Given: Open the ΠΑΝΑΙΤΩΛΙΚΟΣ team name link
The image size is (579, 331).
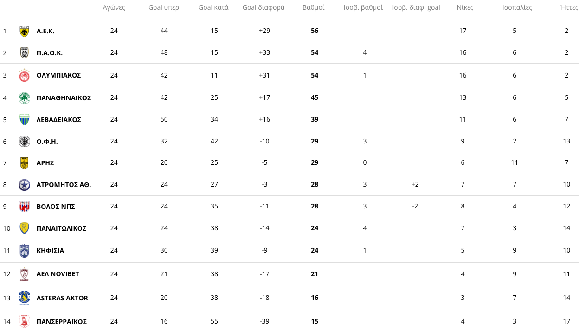Looking at the screenshot, I should 61,228.
